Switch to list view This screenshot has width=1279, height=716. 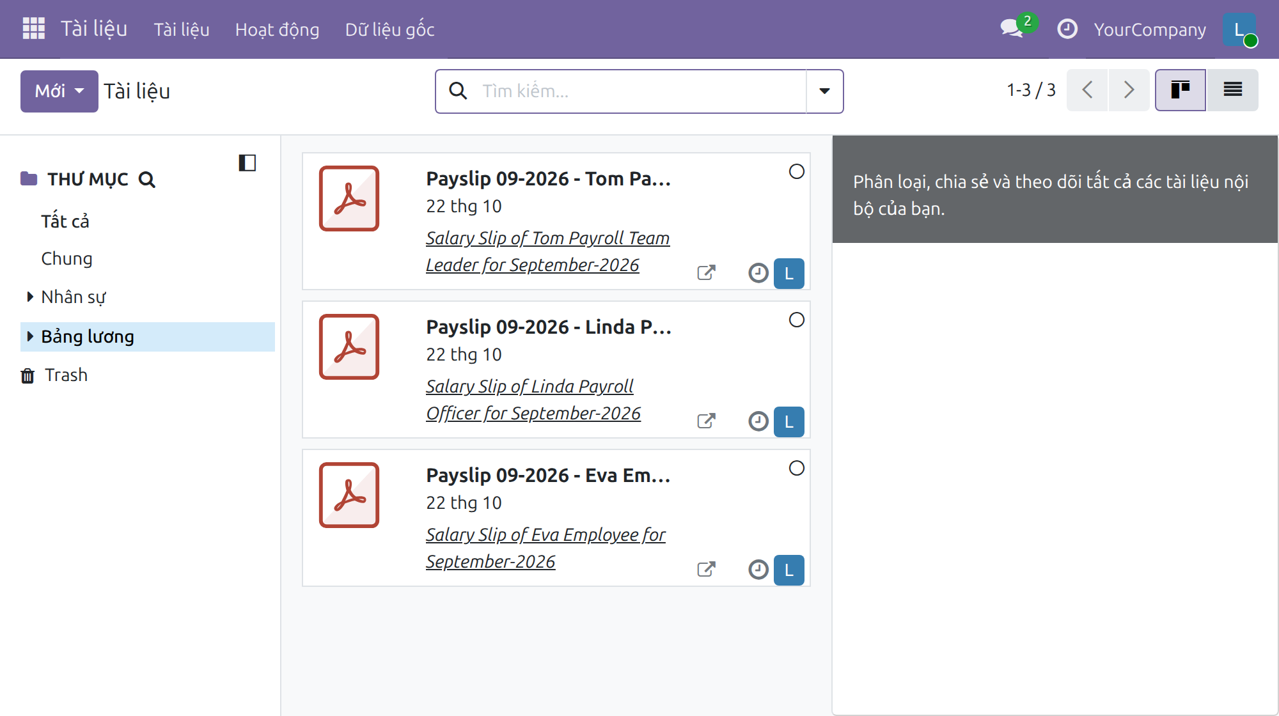click(1232, 90)
